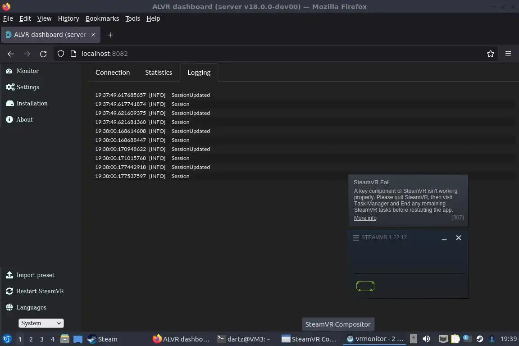This screenshot has width=519, height=346.
Task: Click the 19:39 clock
Action: click(508, 339)
